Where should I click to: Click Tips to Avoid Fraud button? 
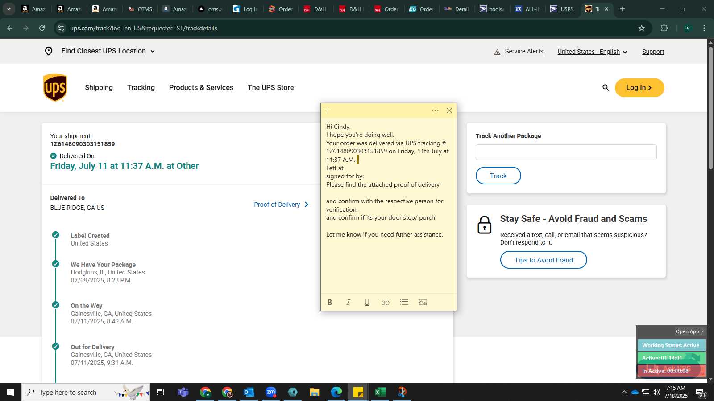pyautogui.click(x=544, y=260)
